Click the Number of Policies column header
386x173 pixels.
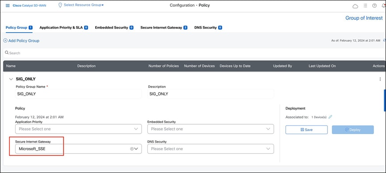[x=164, y=66]
